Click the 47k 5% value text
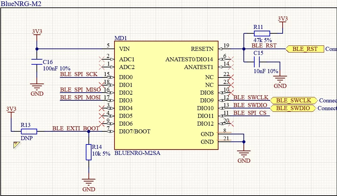 tap(263, 40)
